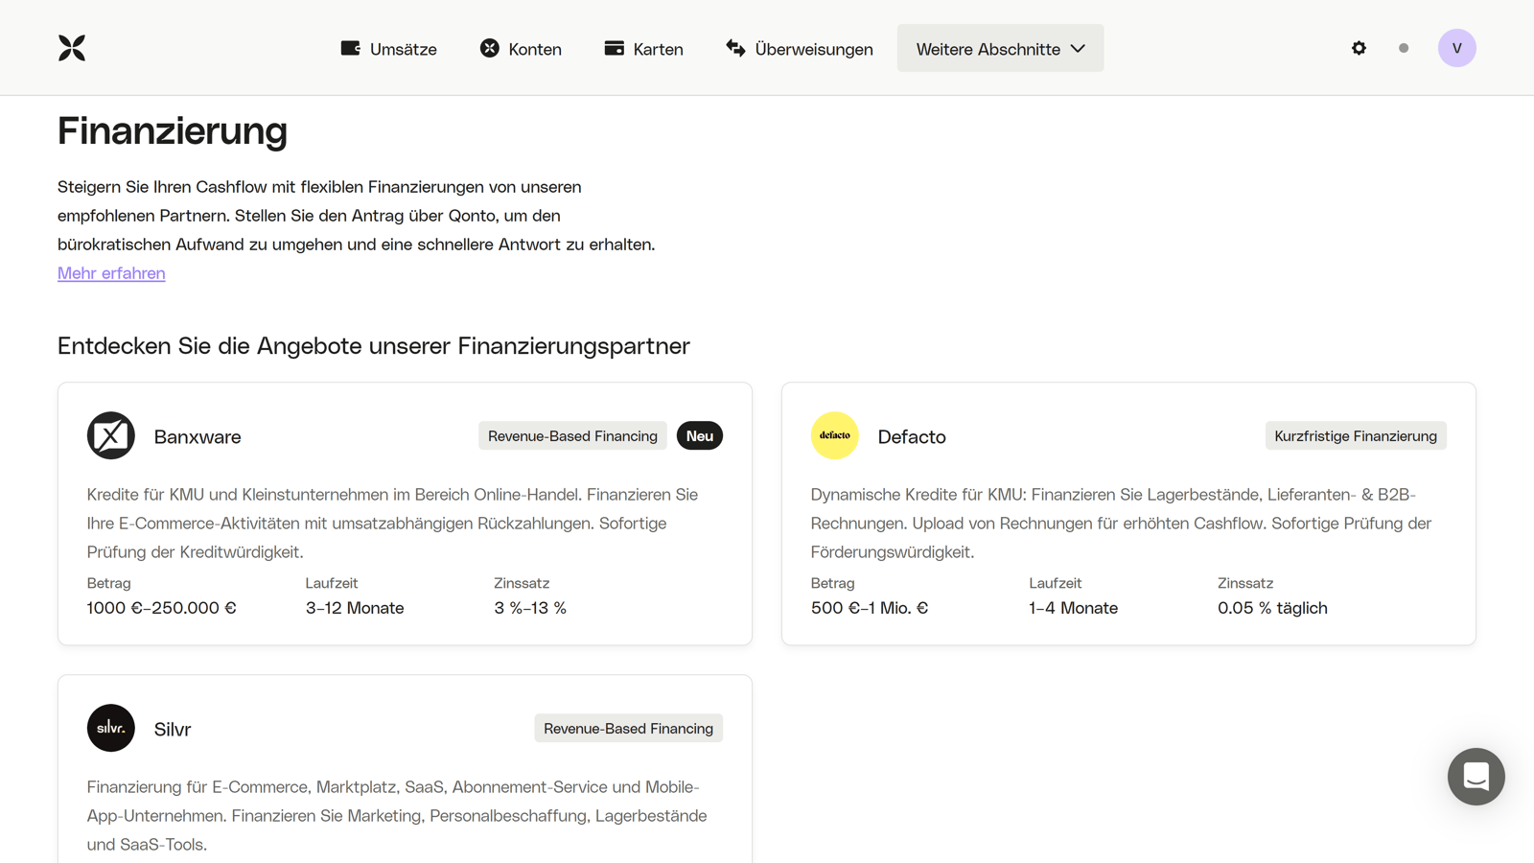Open the profile avatar with letter V

click(x=1456, y=47)
